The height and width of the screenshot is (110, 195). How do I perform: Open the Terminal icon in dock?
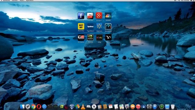click(50, 107)
